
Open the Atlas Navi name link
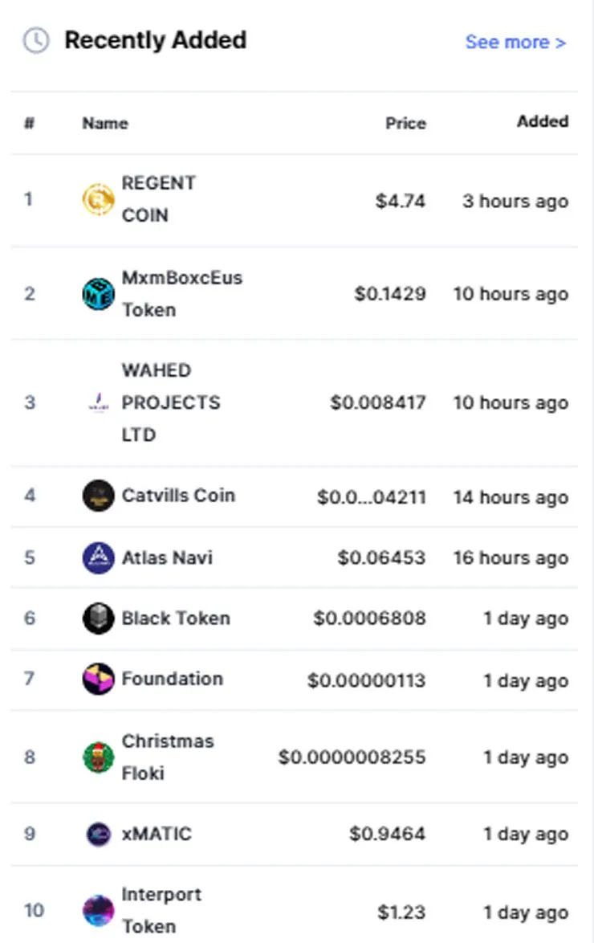[167, 557]
